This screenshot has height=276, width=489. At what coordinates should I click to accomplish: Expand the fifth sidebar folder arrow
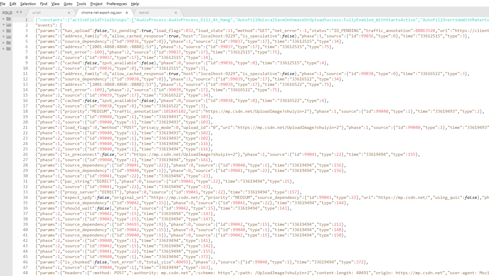pyautogui.click(x=4, y=43)
